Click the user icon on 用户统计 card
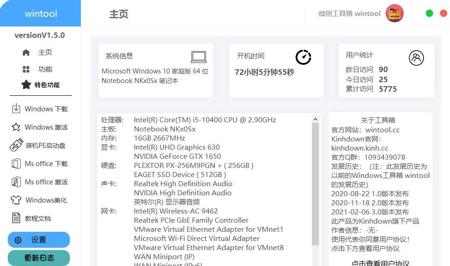This screenshot has height=266, width=450. [416, 57]
